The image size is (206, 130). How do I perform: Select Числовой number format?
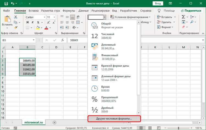tap(112, 36)
